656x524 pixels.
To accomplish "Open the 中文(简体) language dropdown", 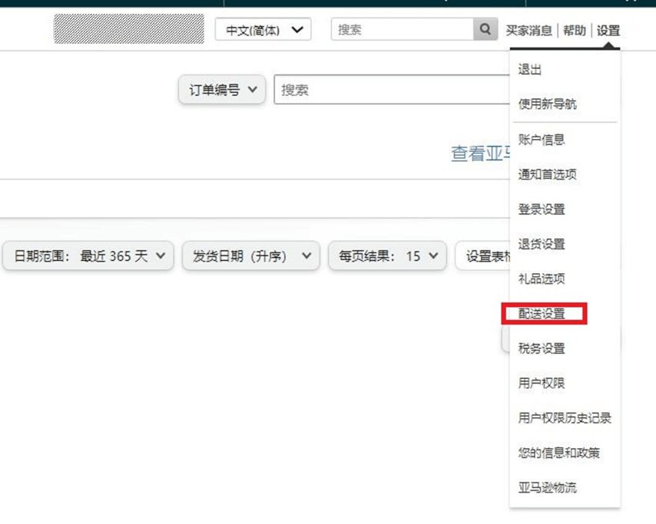I will tap(263, 30).
